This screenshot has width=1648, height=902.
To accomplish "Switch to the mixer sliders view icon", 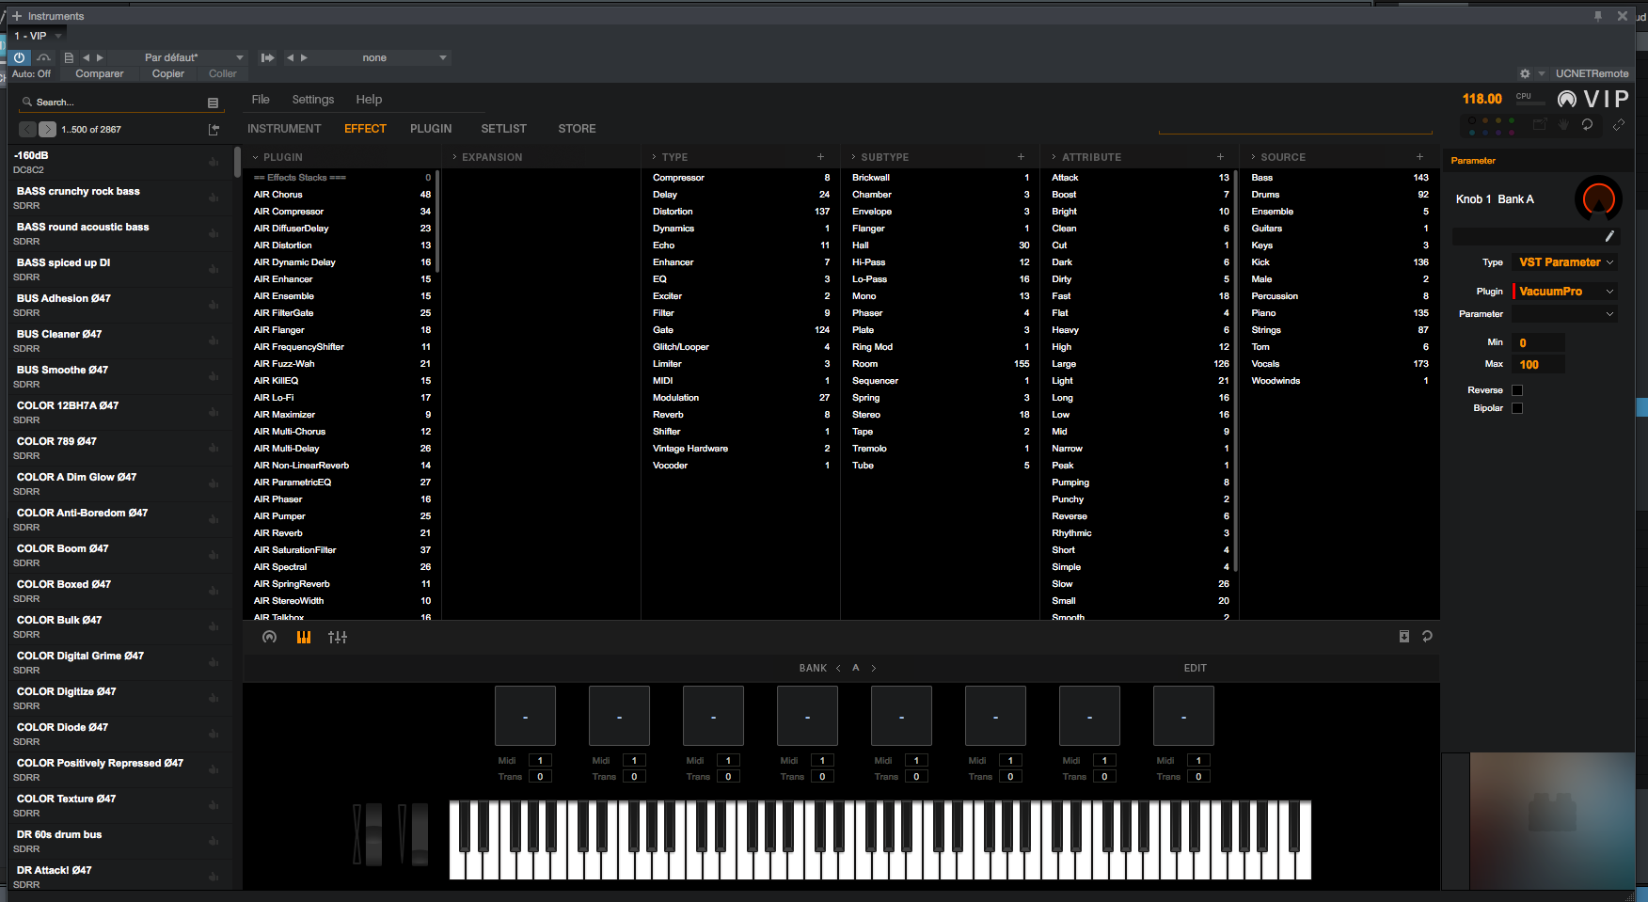I will coord(338,637).
